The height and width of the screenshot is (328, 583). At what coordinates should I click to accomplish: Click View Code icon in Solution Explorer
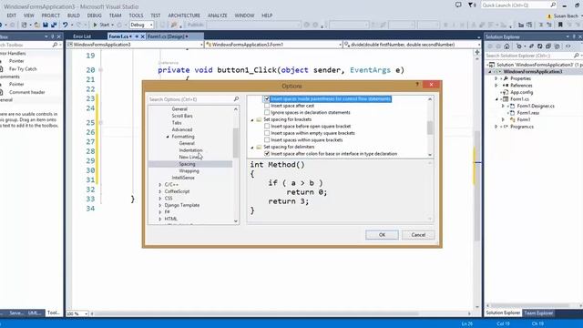(568, 46)
